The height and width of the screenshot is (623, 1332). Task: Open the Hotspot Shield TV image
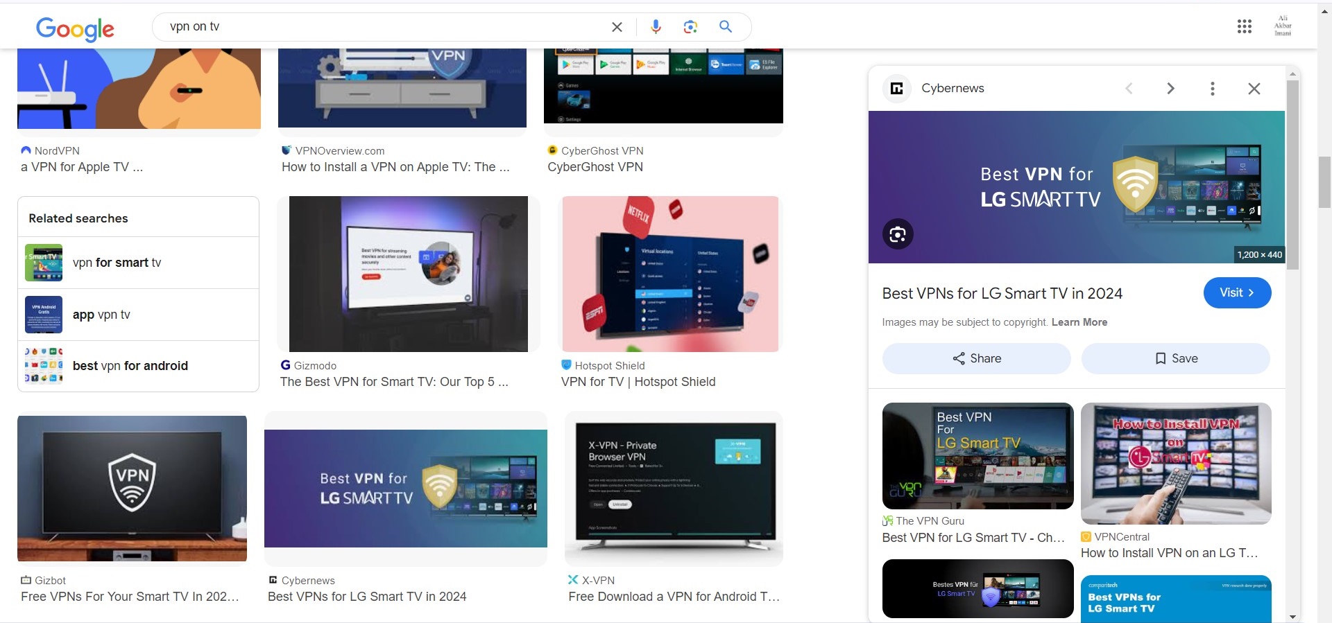[x=670, y=274]
